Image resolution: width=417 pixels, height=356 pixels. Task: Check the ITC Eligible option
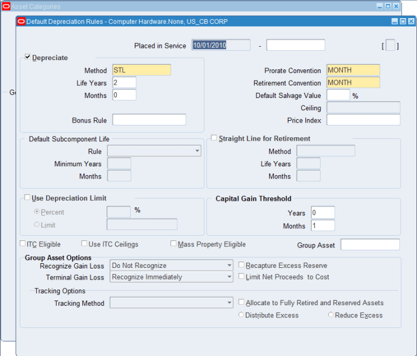coord(23,244)
